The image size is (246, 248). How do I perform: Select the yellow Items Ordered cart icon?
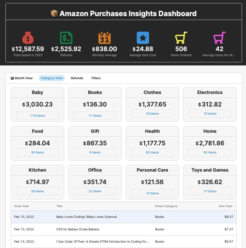tap(181, 38)
